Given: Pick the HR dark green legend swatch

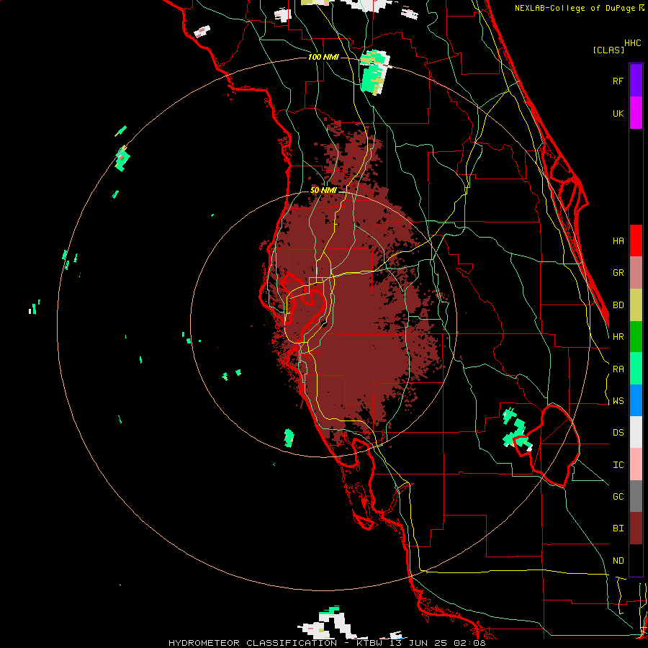Looking at the screenshot, I should [636, 337].
